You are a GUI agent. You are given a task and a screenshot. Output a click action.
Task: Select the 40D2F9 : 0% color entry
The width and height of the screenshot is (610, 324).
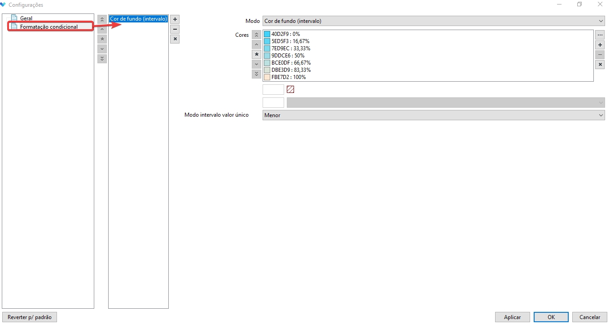coord(285,34)
